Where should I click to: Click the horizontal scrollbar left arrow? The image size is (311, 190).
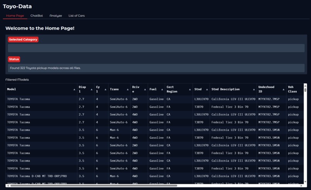pyautogui.click(x=8, y=186)
